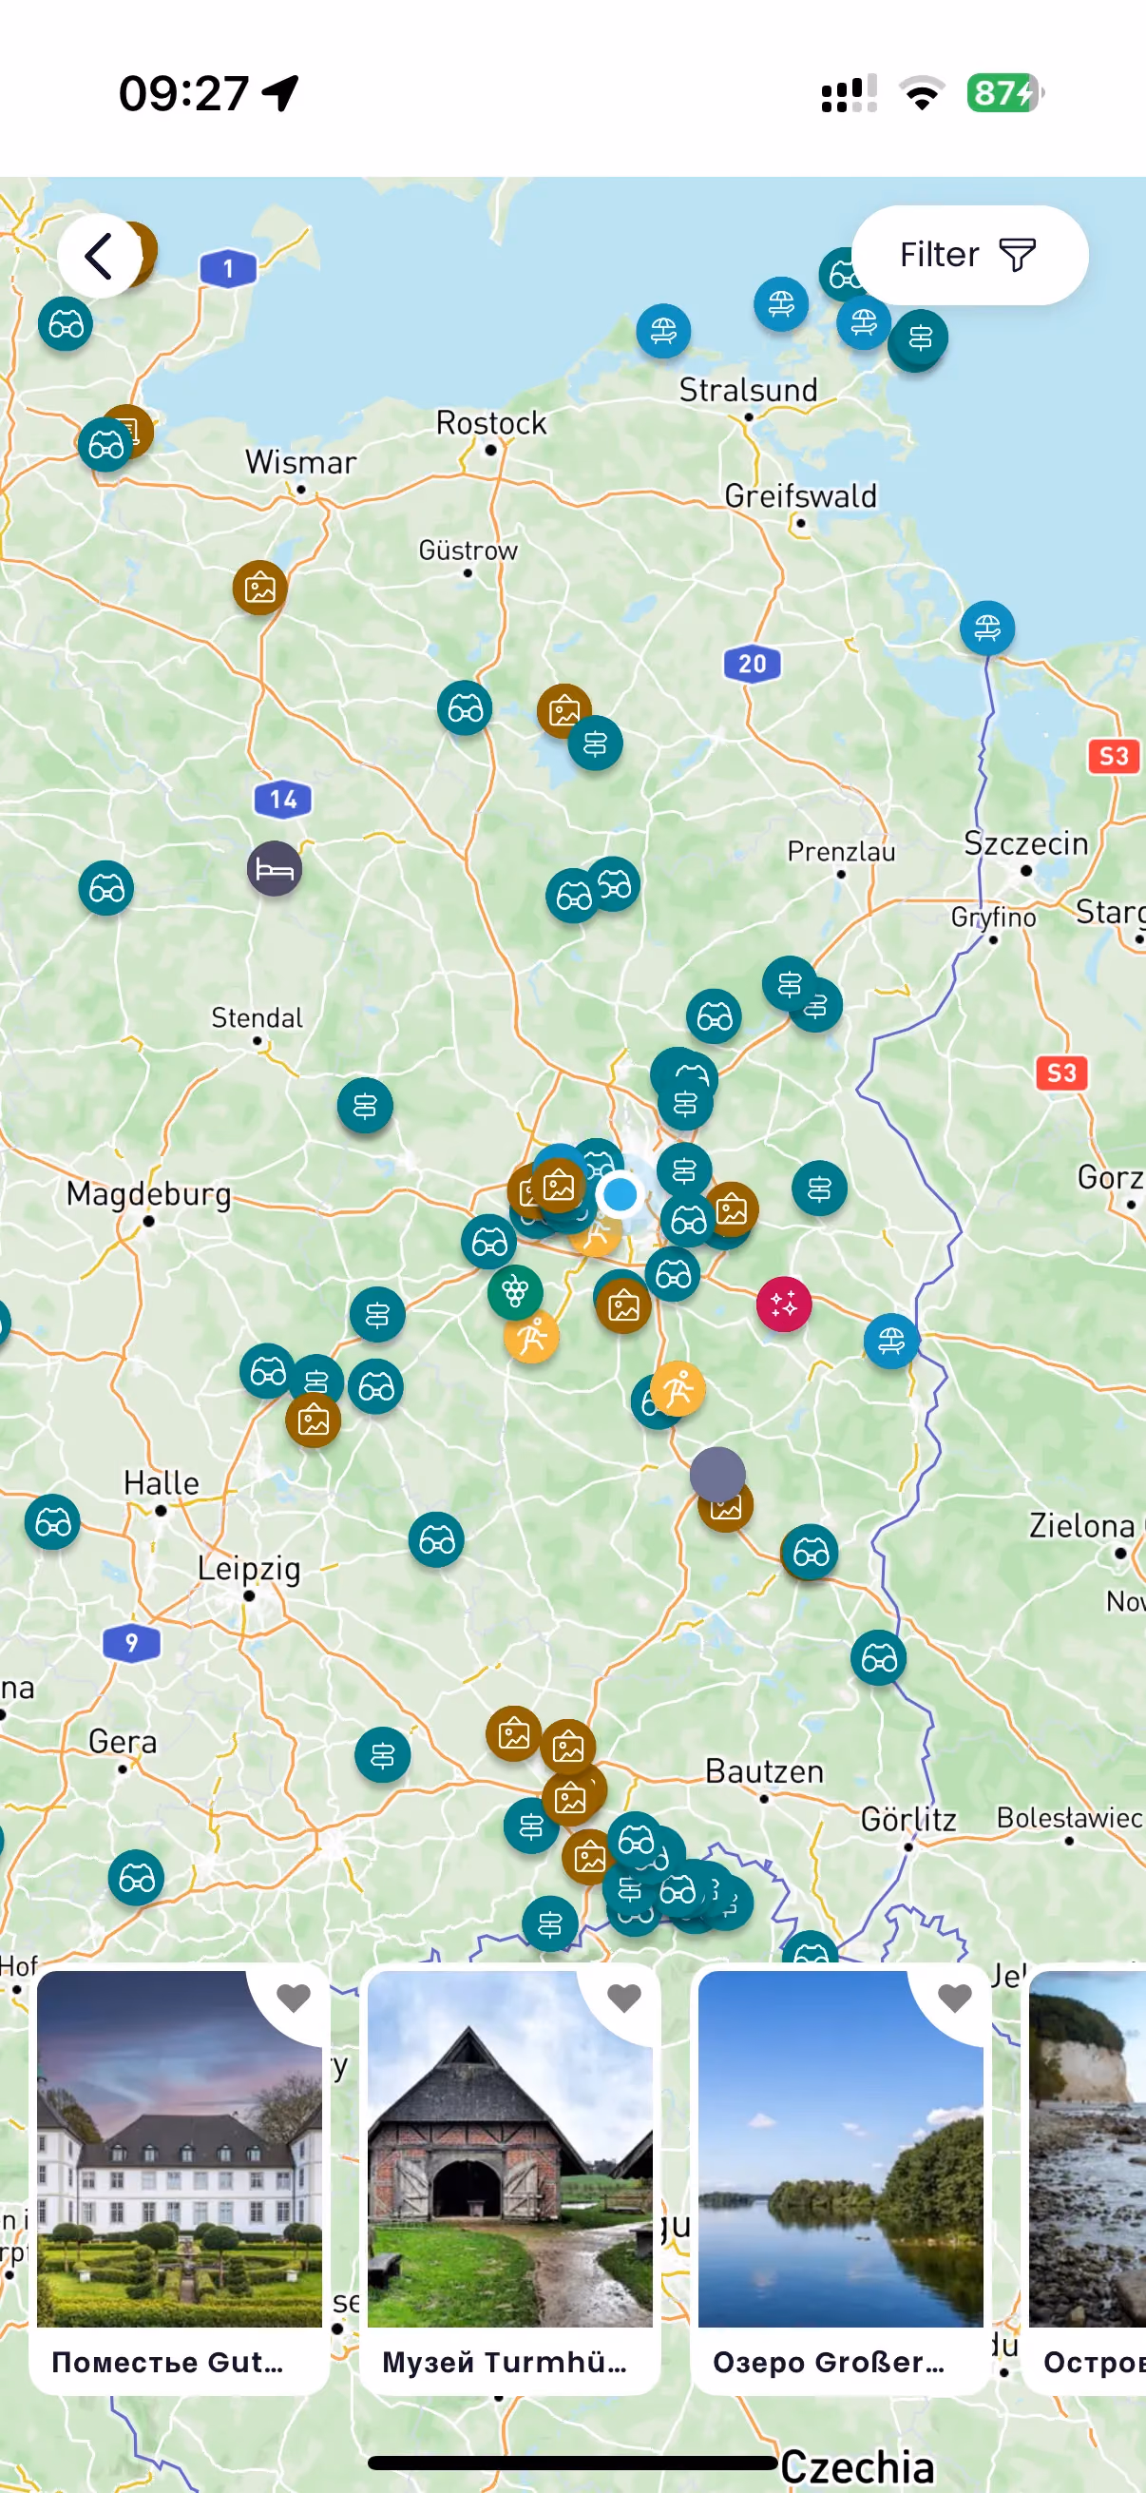1146x2493 pixels.
Task: Open the Filter options
Action: point(969,256)
